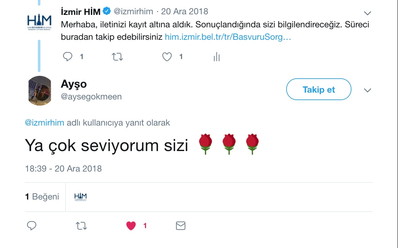Select the 1 Beğeni likes count

(42, 196)
